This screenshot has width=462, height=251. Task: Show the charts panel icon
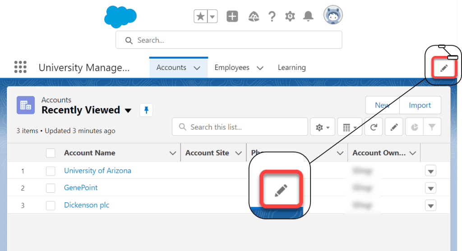pos(414,127)
